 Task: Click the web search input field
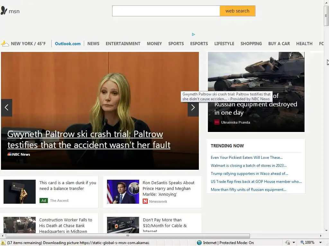[x=166, y=11]
